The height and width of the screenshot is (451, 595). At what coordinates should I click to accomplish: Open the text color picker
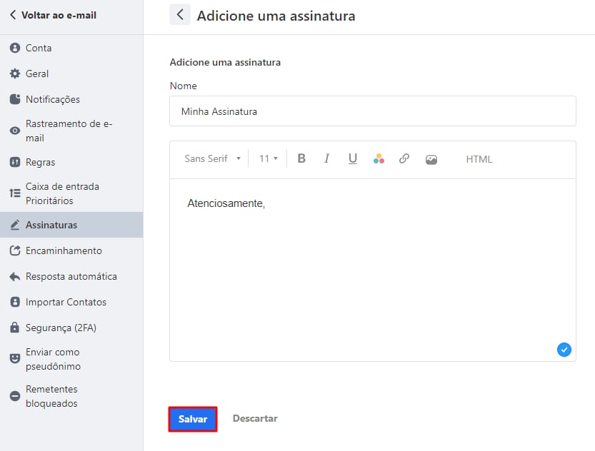(379, 159)
